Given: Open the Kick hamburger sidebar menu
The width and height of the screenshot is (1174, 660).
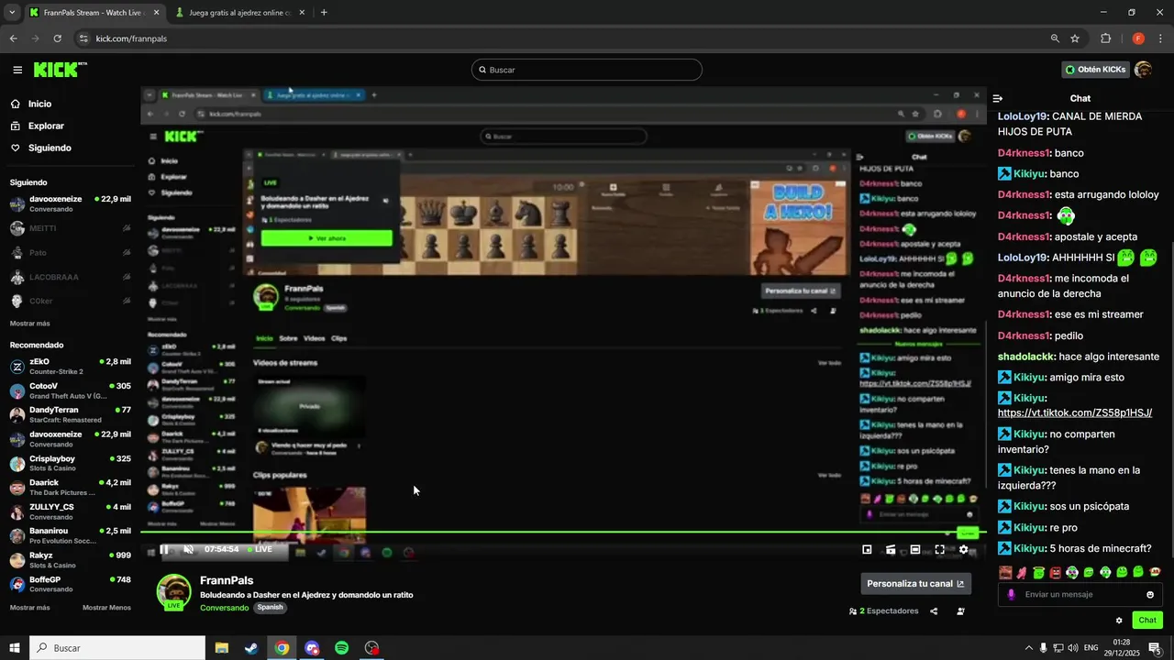Looking at the screenshot, I should coord(17,70).
